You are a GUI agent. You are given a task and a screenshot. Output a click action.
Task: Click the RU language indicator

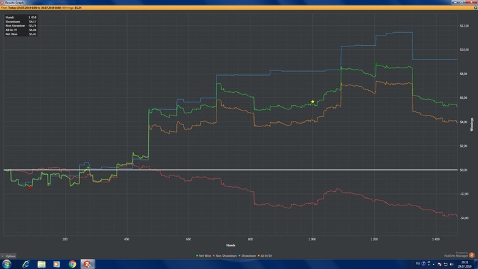coord(418,264)
